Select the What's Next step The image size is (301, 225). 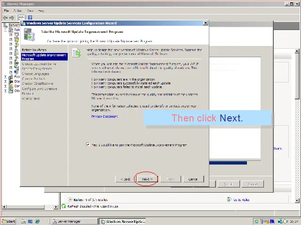(x=31, y=98)
